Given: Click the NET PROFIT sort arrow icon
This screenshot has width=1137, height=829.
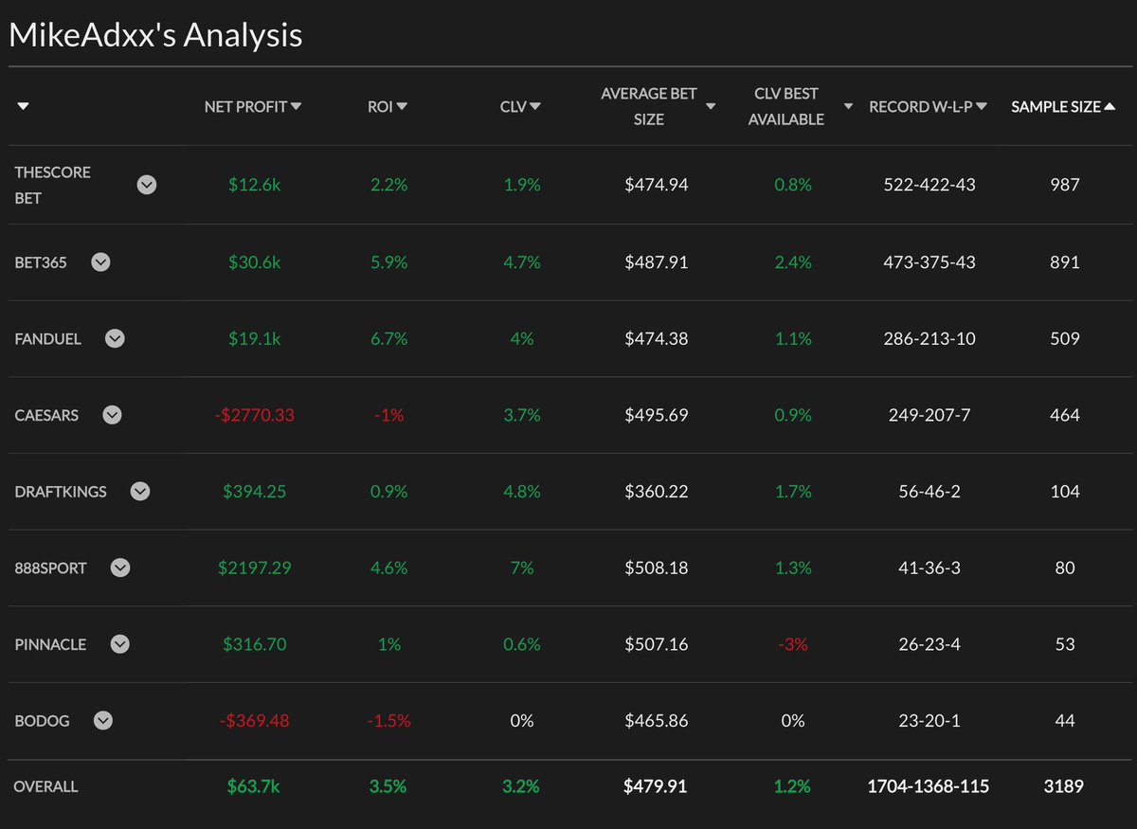Looking at the screenshot, I should [x=297, y=107].
